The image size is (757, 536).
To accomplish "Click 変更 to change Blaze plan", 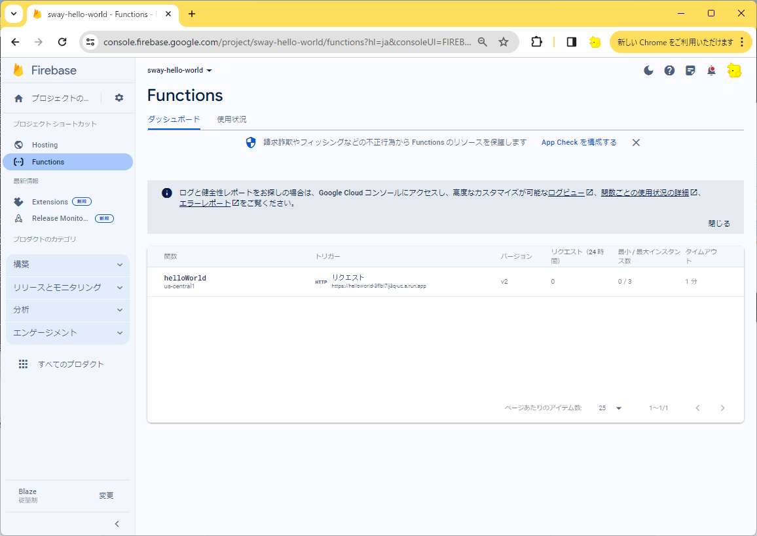I will (106, 495).
